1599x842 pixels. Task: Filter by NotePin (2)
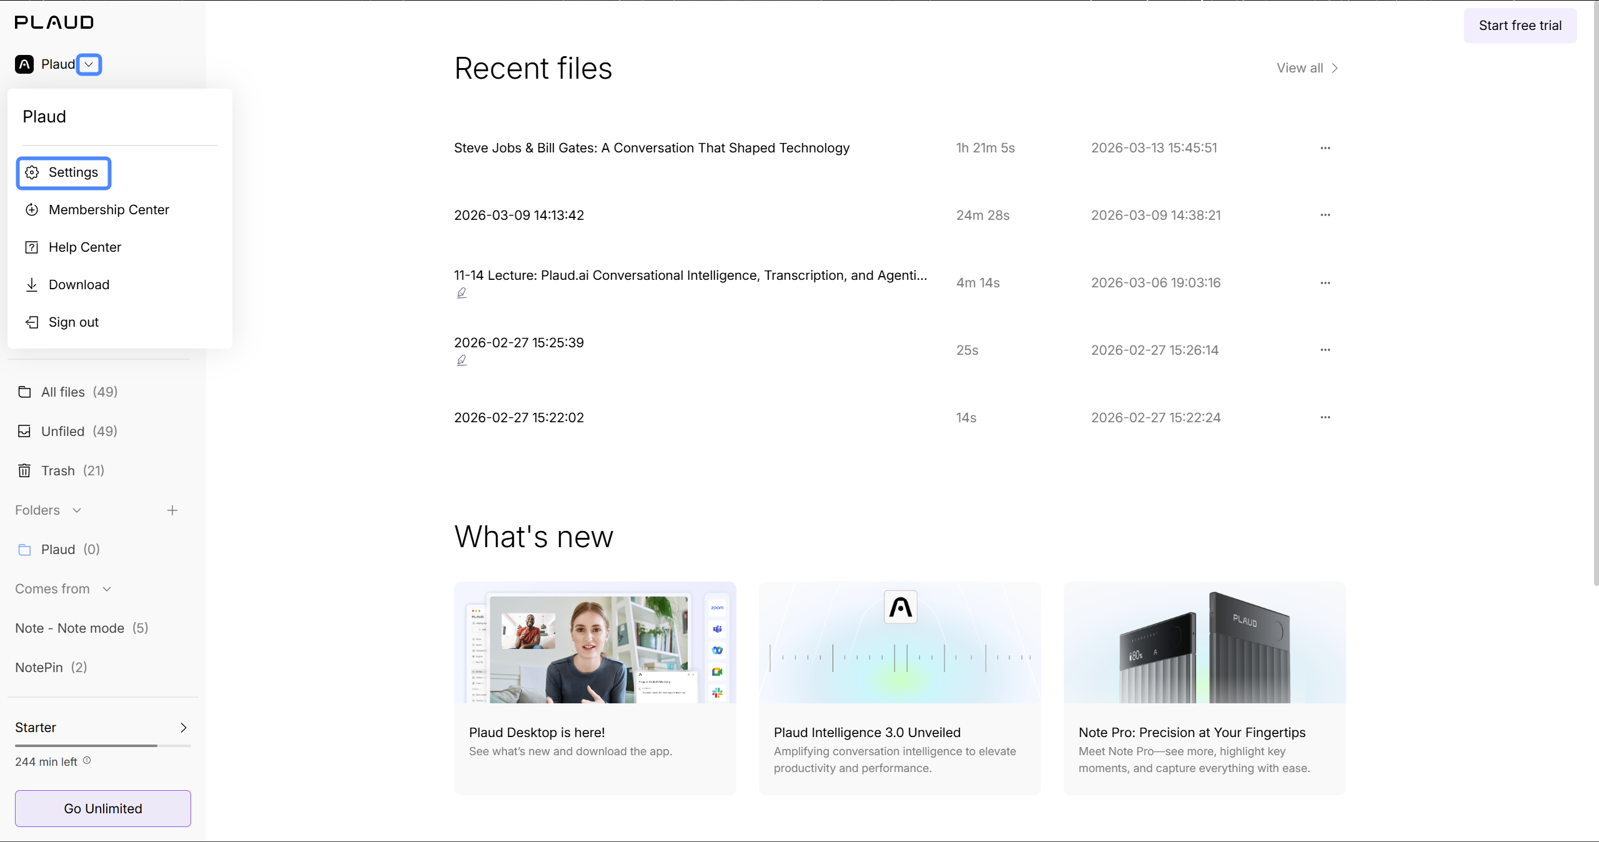coord(51,668)
